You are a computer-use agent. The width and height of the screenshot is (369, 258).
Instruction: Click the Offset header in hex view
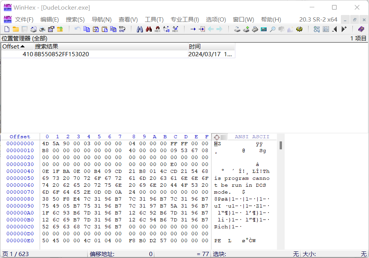20,137
